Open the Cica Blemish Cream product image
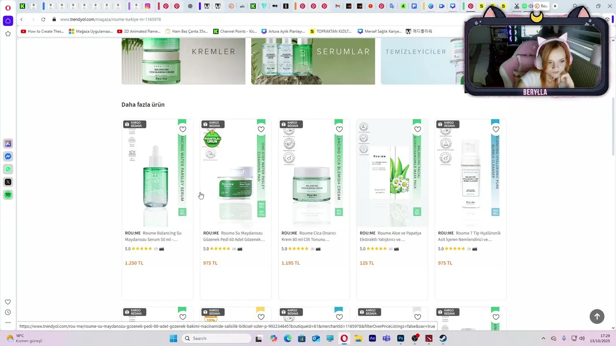This screenshot has height=346, width=616. click(314, 173)
